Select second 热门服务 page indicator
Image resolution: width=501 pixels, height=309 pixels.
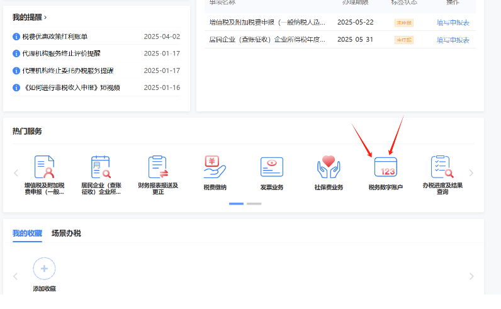(254, 203)
